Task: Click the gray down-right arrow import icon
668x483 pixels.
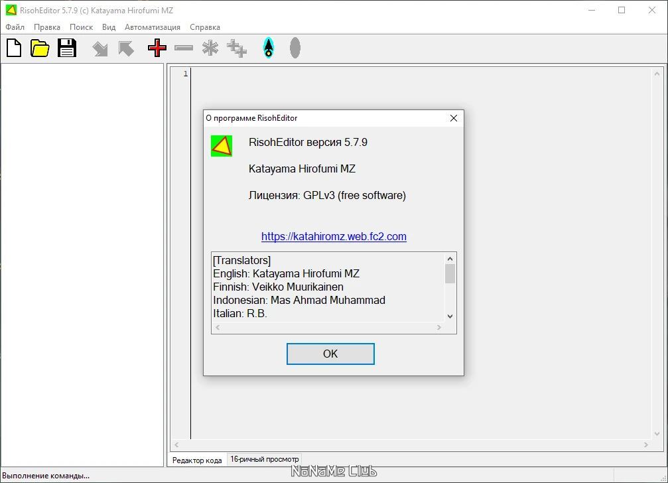Action: point(100,48)
